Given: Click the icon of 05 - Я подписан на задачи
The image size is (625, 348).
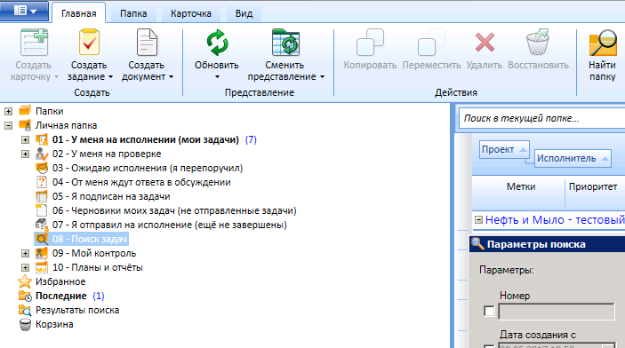Looking at the screenshot, I should point(42,196).
